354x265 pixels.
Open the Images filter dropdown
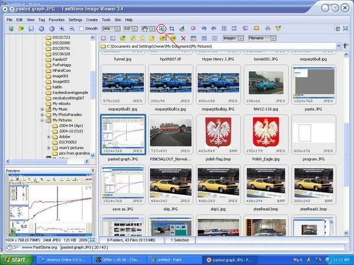[241, 38]
